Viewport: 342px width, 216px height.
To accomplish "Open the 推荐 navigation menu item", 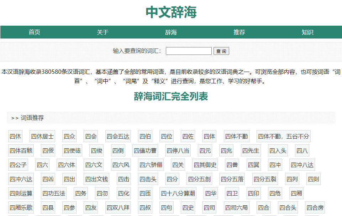I will pos(239,32).
